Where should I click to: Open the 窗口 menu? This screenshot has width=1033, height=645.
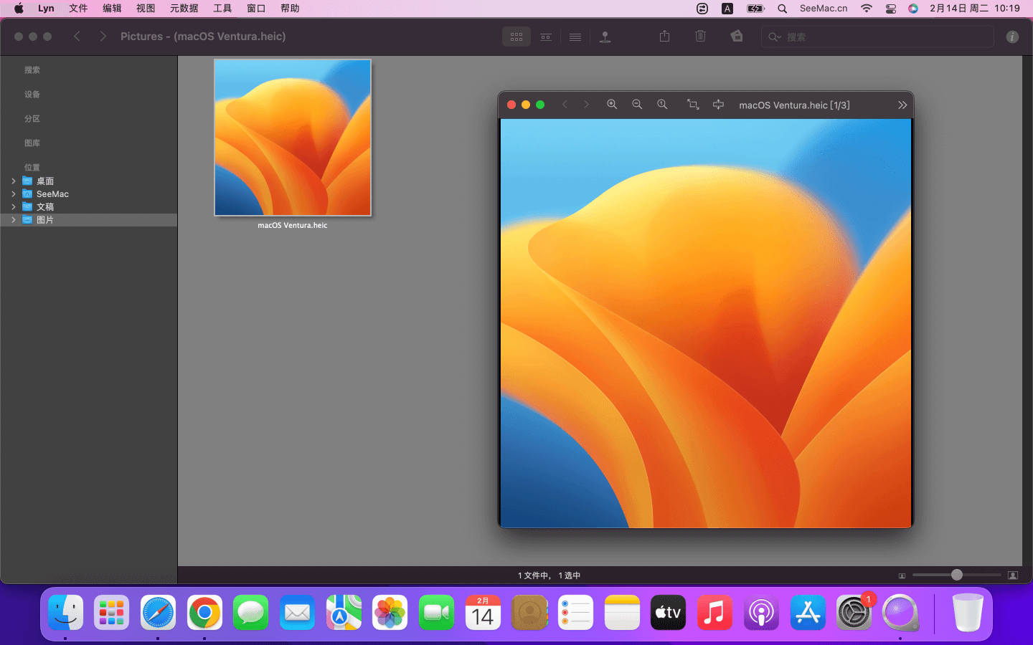[x=256, y=9]
